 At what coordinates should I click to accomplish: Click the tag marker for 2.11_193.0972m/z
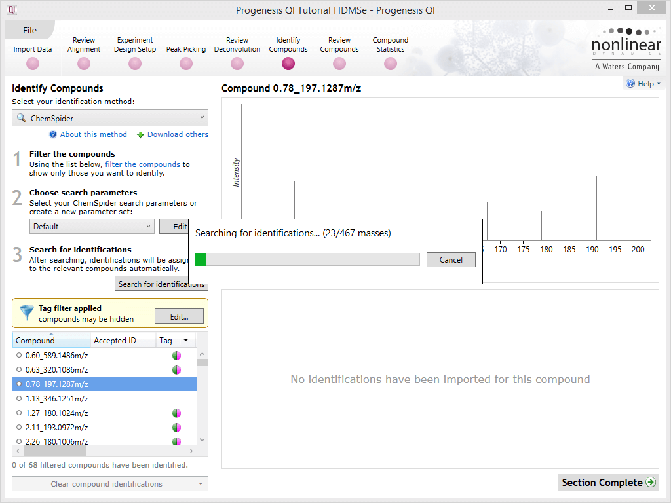(x=176, y=427)
